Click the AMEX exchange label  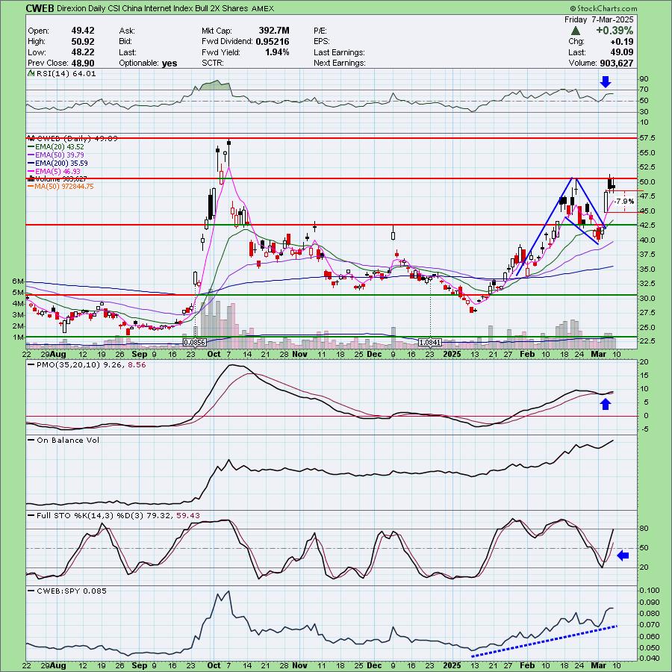(263, 8)
